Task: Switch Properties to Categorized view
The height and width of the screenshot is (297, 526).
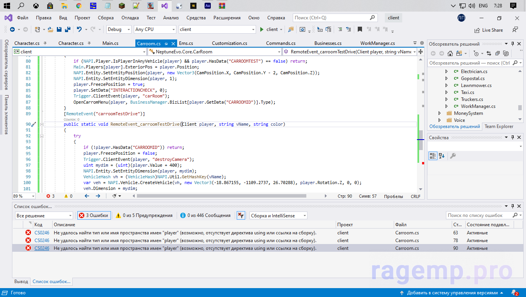Action: [x=433, y=156]
